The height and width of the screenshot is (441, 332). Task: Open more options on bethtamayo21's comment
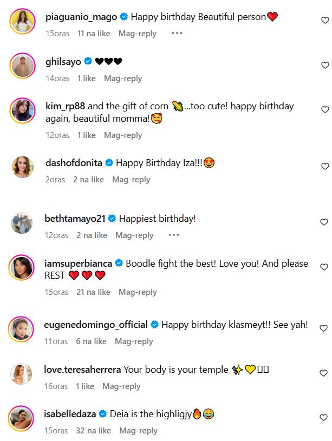coord(173,235)
